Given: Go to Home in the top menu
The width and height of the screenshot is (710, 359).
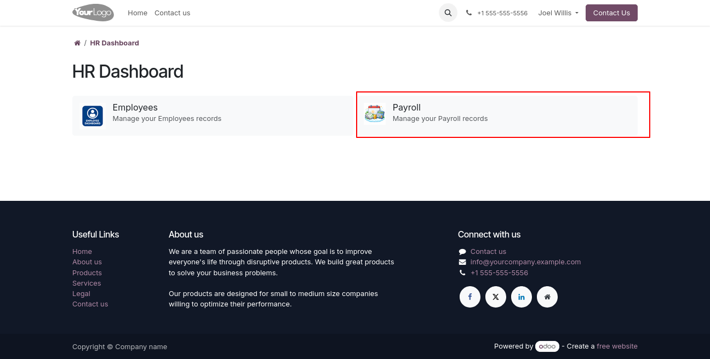Looking at the screenshot, I should coord(138,13).
